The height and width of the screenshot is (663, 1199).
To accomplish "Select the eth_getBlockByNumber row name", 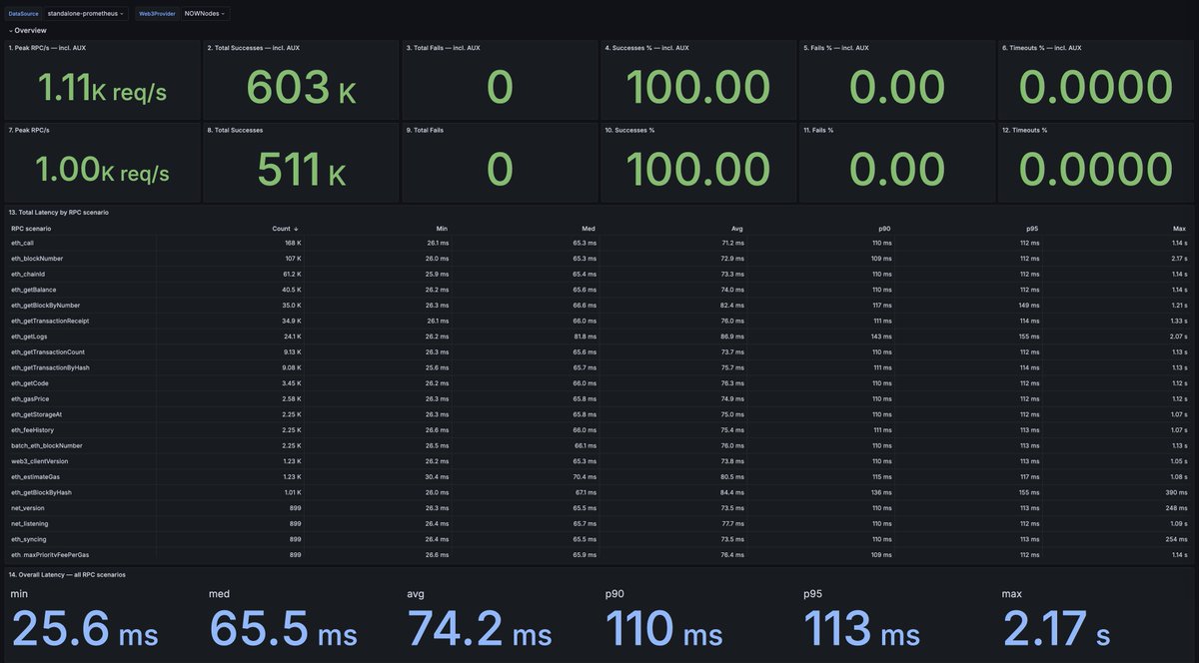I will pos(45,306).
